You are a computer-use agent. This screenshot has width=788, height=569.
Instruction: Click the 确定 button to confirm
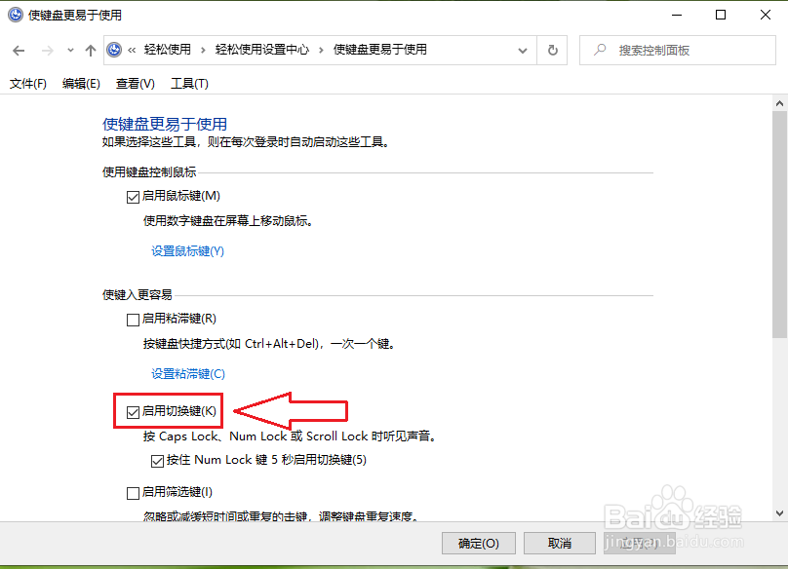point(478,543)
